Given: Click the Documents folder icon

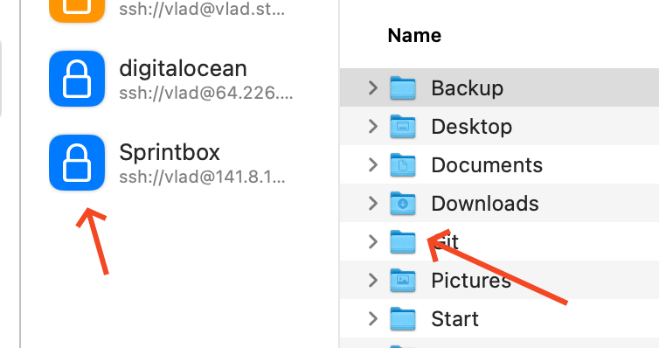Looking at the screenshot, I should (x=403, y=164).
